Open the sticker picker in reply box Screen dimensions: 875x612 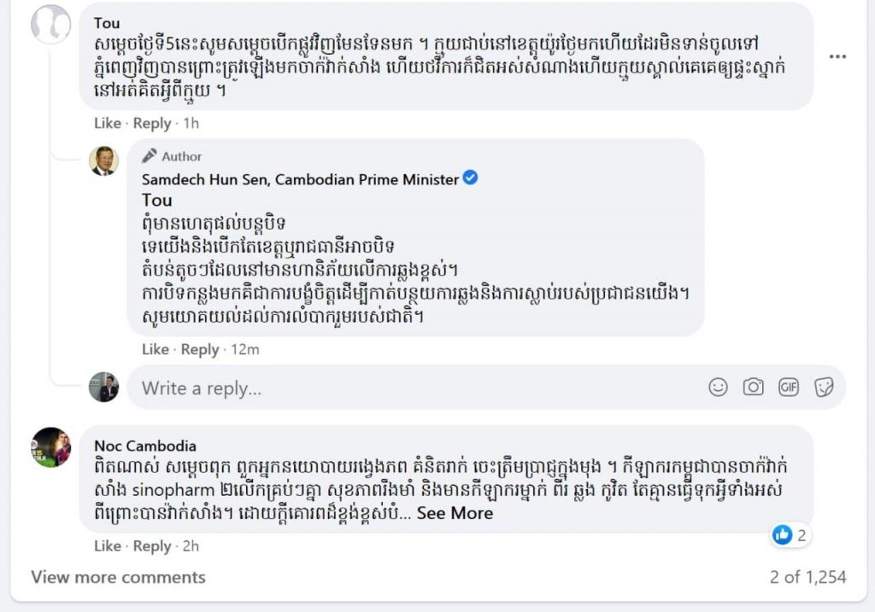[x=824, y=388]
